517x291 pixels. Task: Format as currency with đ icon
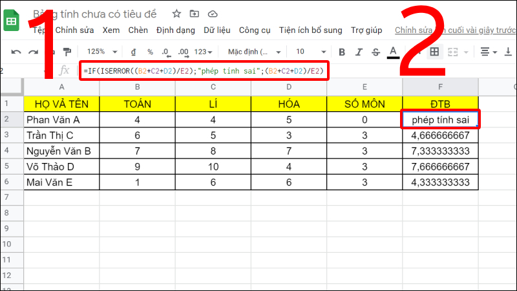[x=133, y=52]
